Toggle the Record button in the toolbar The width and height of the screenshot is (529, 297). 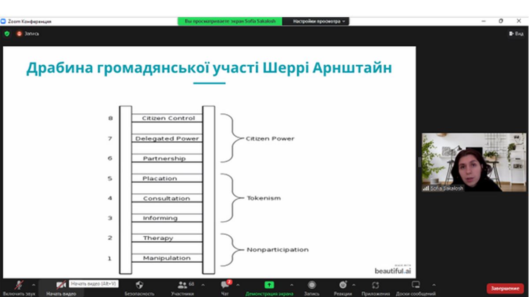(312, 286)
